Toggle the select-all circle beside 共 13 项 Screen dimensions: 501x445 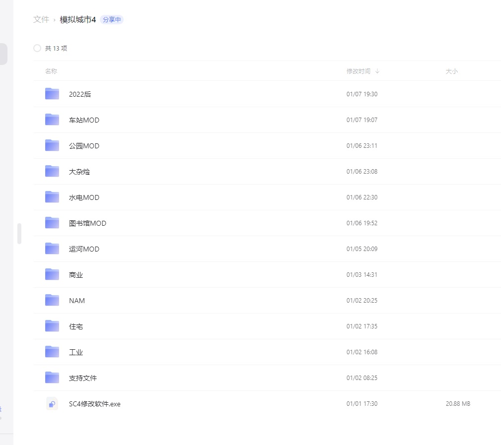click(37, 48)
